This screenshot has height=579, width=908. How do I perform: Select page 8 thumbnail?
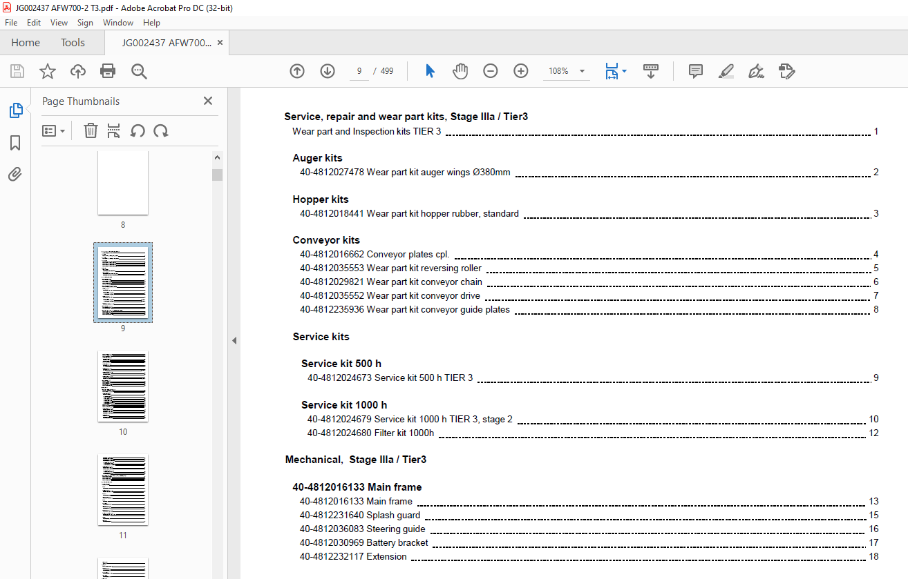[123, 183]
